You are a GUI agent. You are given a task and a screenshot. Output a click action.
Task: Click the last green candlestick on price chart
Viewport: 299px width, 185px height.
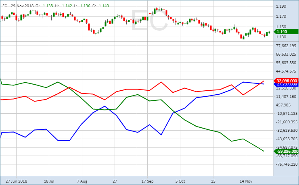(x=269, y=32)
